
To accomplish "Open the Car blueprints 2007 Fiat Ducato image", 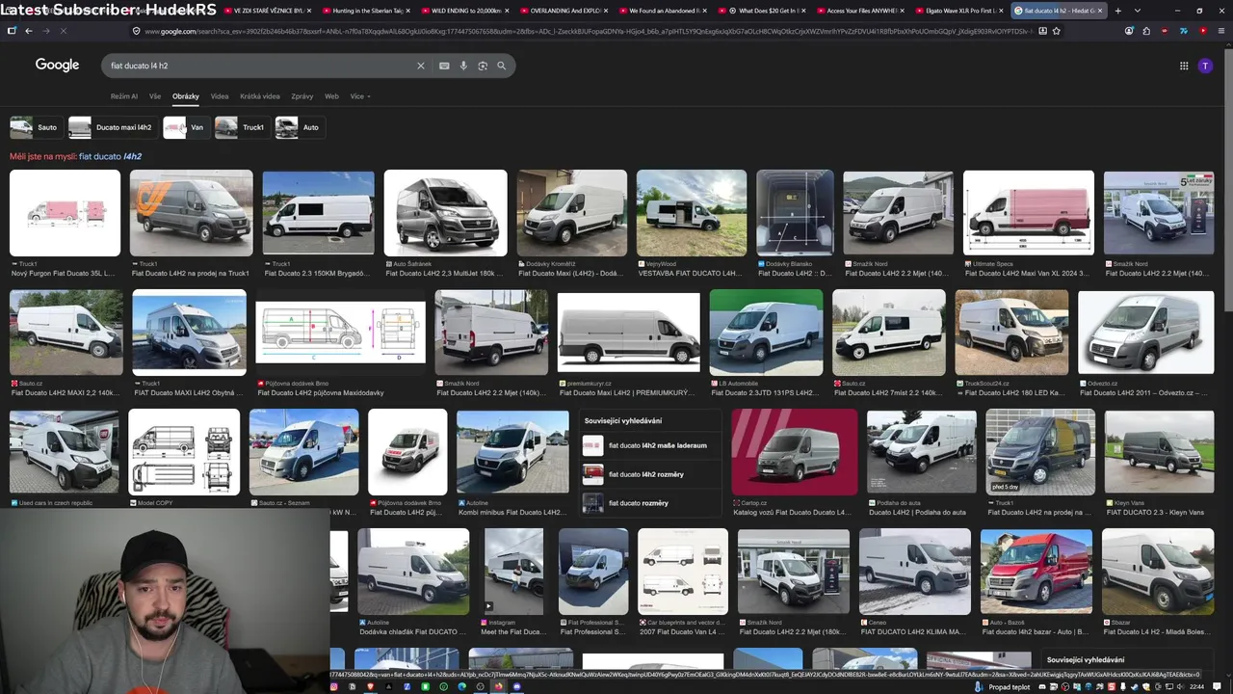I will pyautogui.click(x=683, y=572).
